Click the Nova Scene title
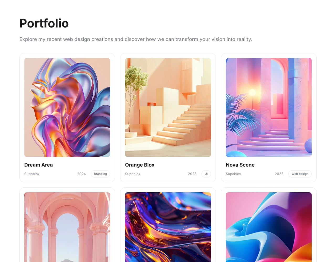 tap(240, 165)
